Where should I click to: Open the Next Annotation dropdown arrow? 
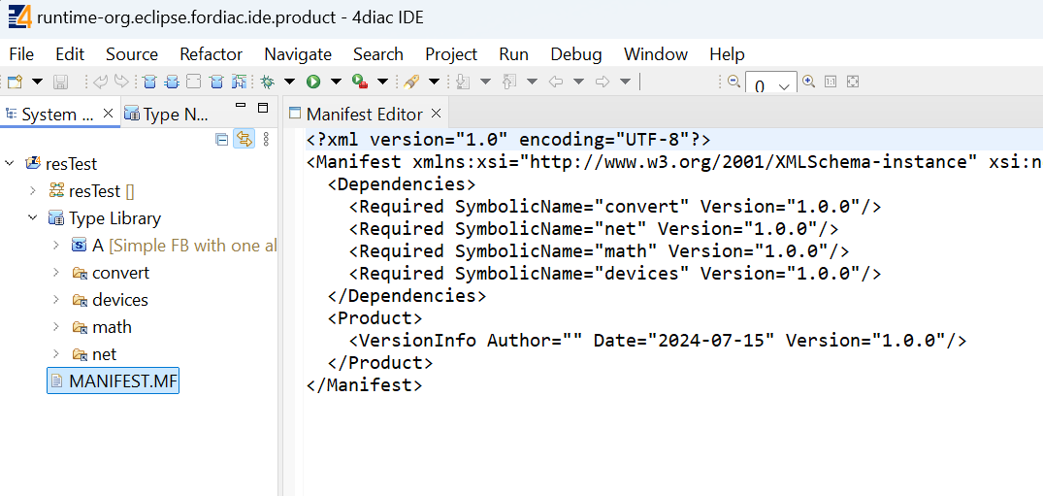click(485, 82)
